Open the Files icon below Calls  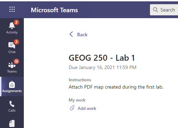[12, 123]
